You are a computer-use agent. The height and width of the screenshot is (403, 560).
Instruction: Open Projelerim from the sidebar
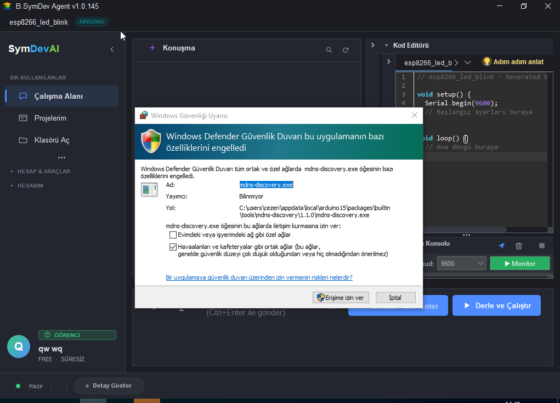click(x=62, y=118)
